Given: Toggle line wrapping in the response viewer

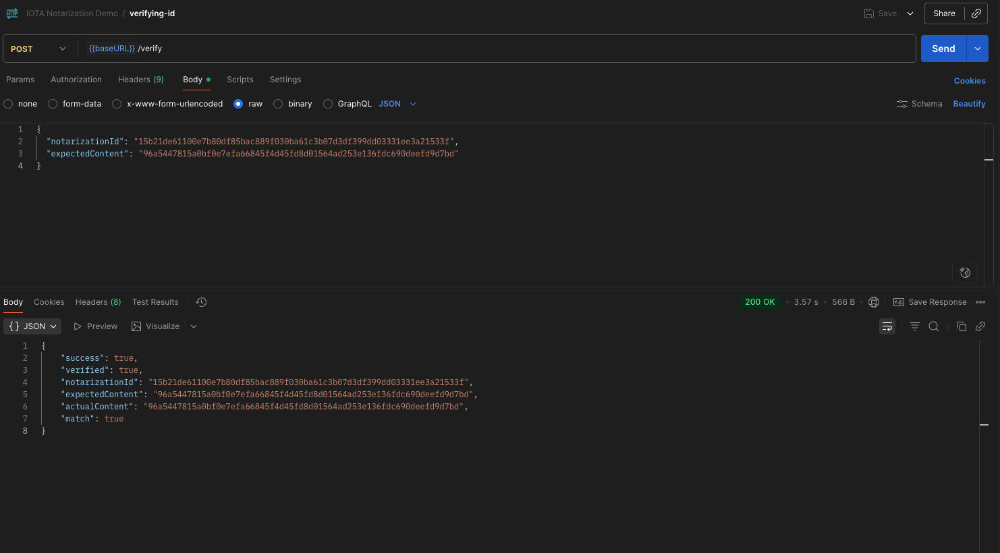Looking at the screenshot, I should pos(887,326).
